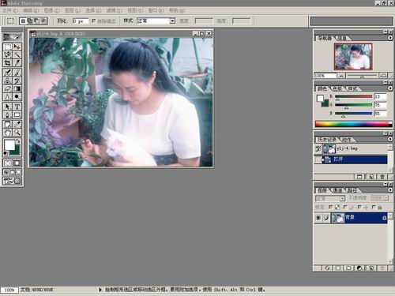Screen dimensions: 395x296
Task: Select the Slice tool
Action: [x=17, y=63]
